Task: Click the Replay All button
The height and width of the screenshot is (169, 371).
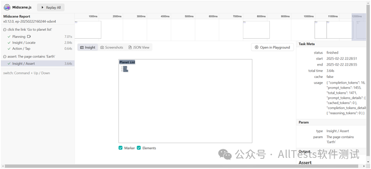Action: pyautogui.click(x=51, y=8)
